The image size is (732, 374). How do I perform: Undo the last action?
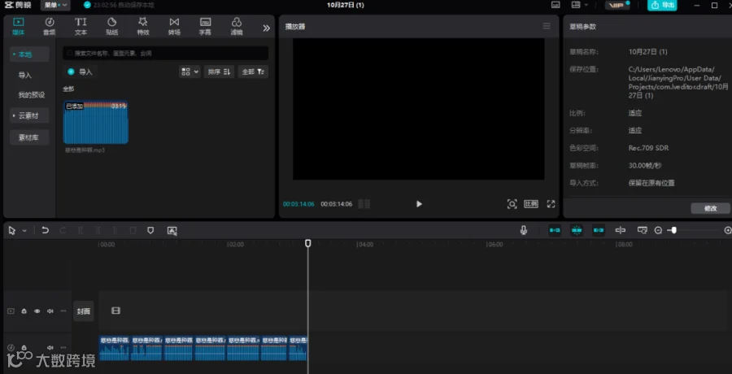point(45,230)
